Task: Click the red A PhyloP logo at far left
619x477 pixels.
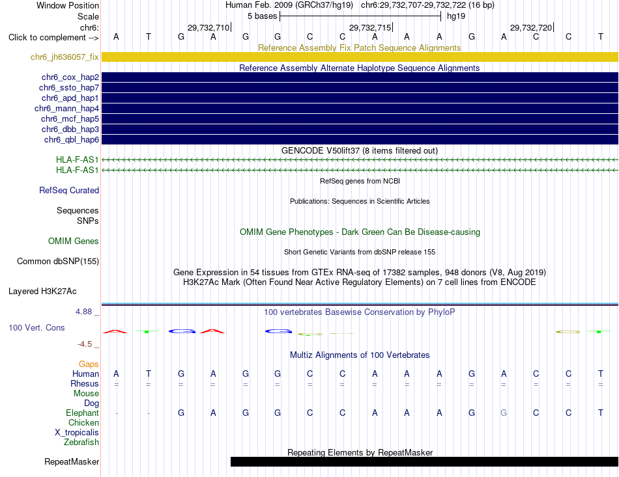Action: 115,331
